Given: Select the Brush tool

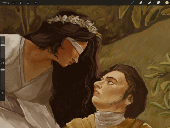Looking at the screenshot, I should (132, 3).
